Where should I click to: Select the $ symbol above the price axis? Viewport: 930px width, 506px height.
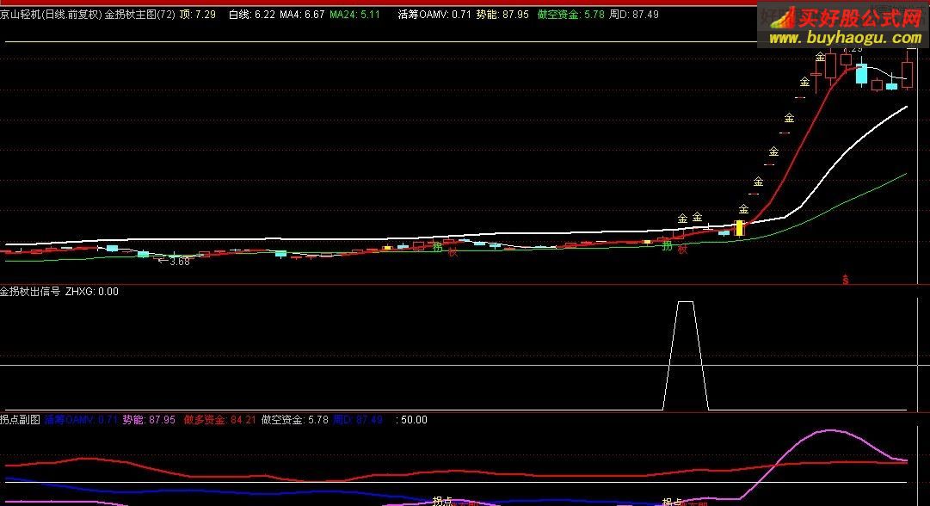[844, 279]
